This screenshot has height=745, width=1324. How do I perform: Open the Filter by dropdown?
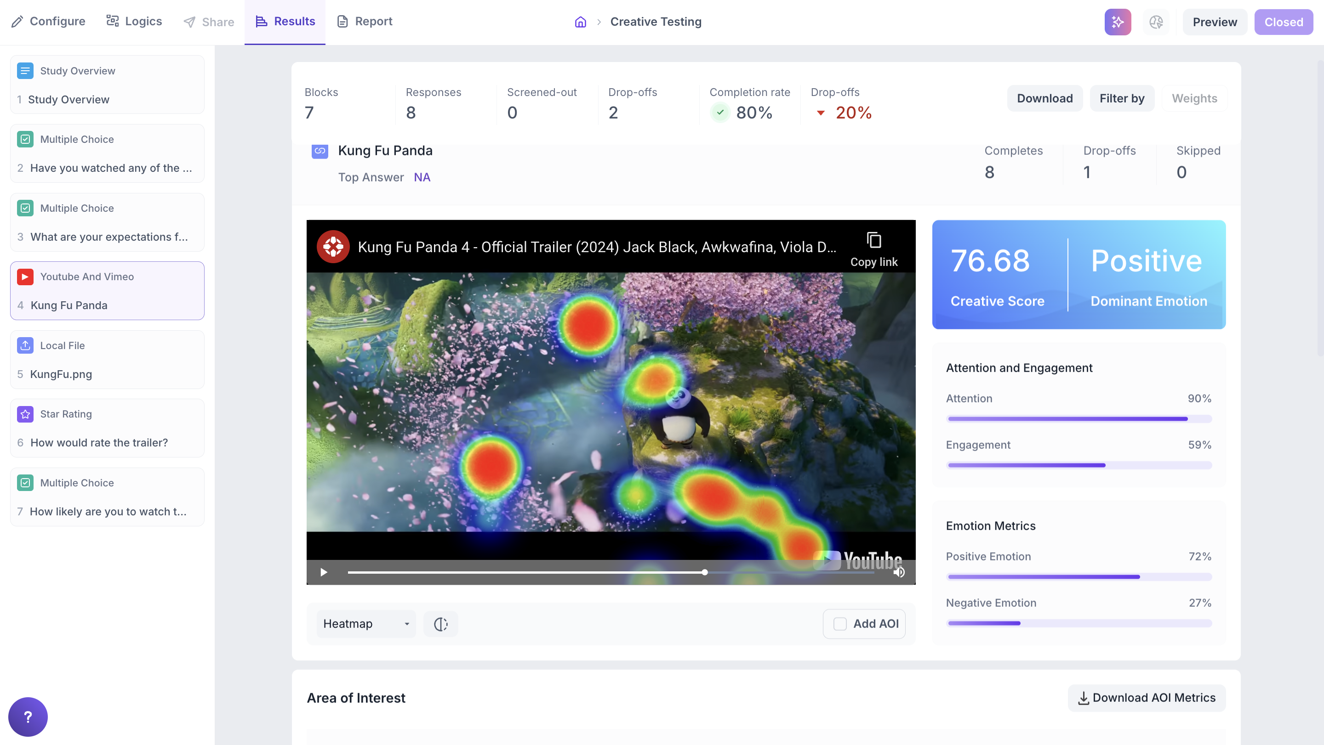point(1122,99)
